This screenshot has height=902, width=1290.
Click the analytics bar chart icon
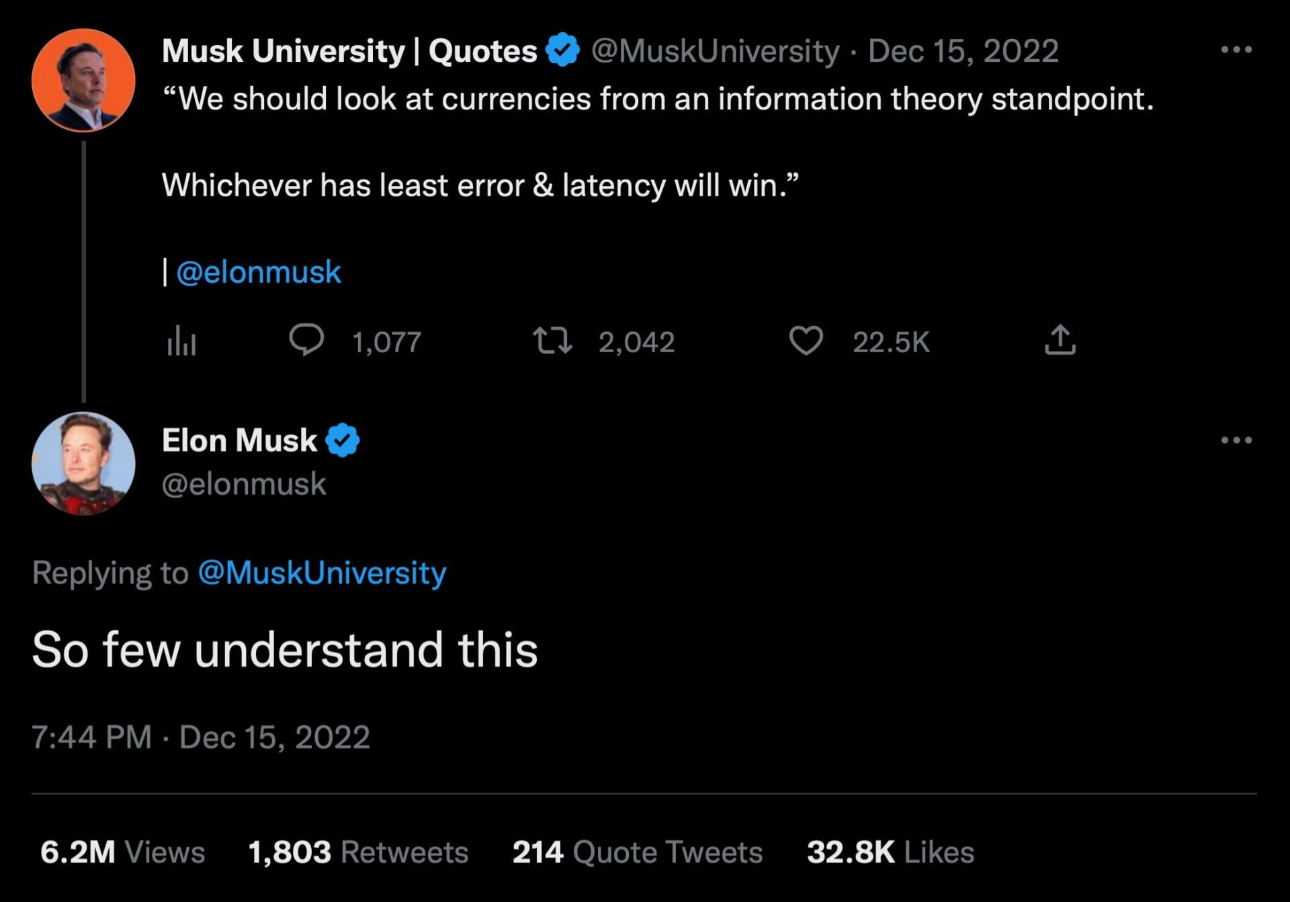(181, 341)
